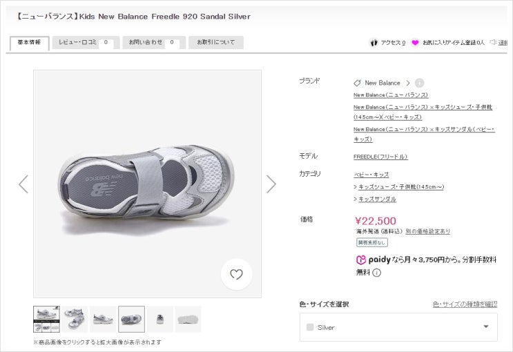Click the New Balance brand info icon
The image size is (513, 352).
(419, 83)
